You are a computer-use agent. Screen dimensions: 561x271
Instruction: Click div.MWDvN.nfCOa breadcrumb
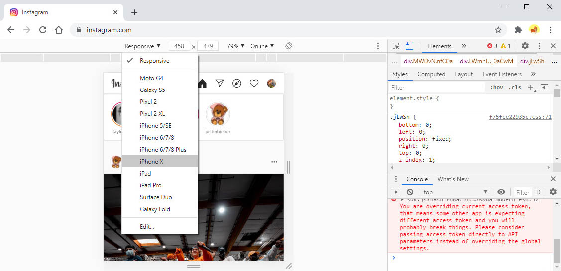pyautogui.click(x=428, y=62)
